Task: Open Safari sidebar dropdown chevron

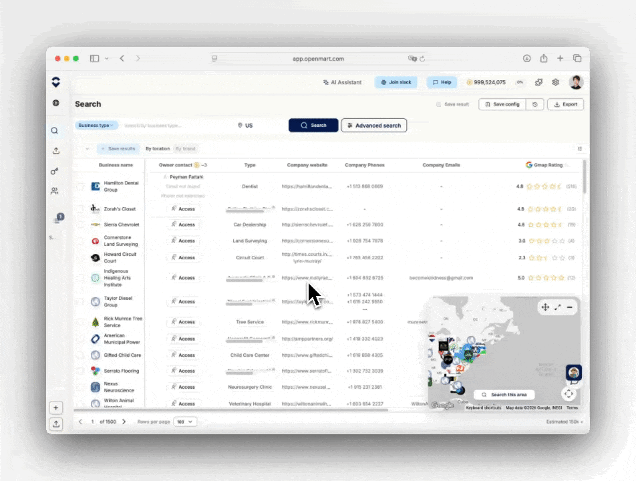Action: tap(107, 58)
